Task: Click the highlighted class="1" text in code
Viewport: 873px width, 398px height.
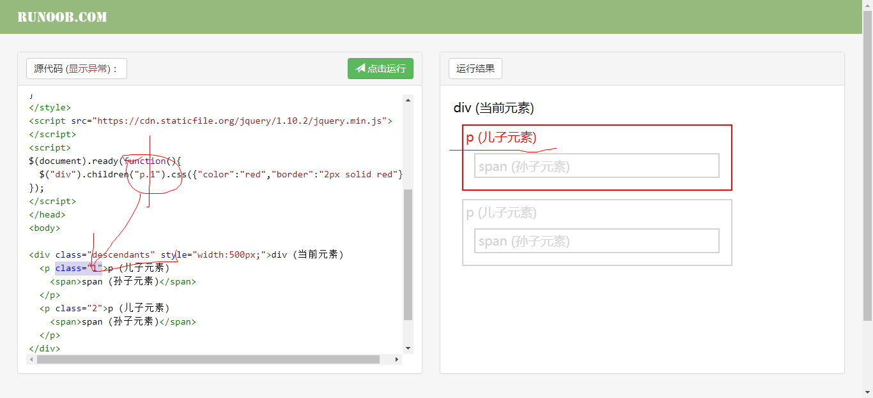Action: 79,268
